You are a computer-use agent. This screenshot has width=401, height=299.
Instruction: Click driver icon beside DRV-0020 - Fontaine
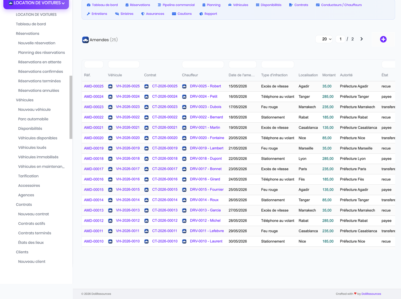coord(184,138)
